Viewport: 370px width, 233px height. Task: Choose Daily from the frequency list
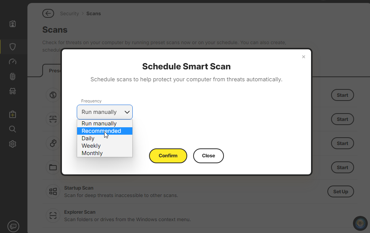pos(105,138)
